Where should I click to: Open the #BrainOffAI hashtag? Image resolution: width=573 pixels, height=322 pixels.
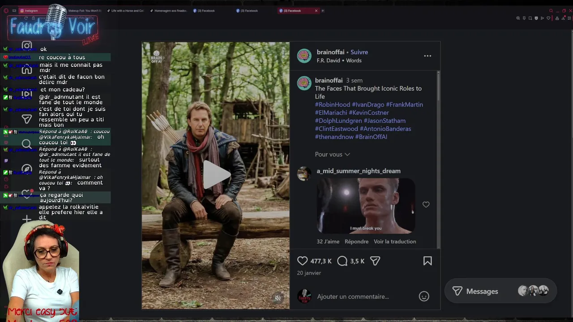click(371, 137)
